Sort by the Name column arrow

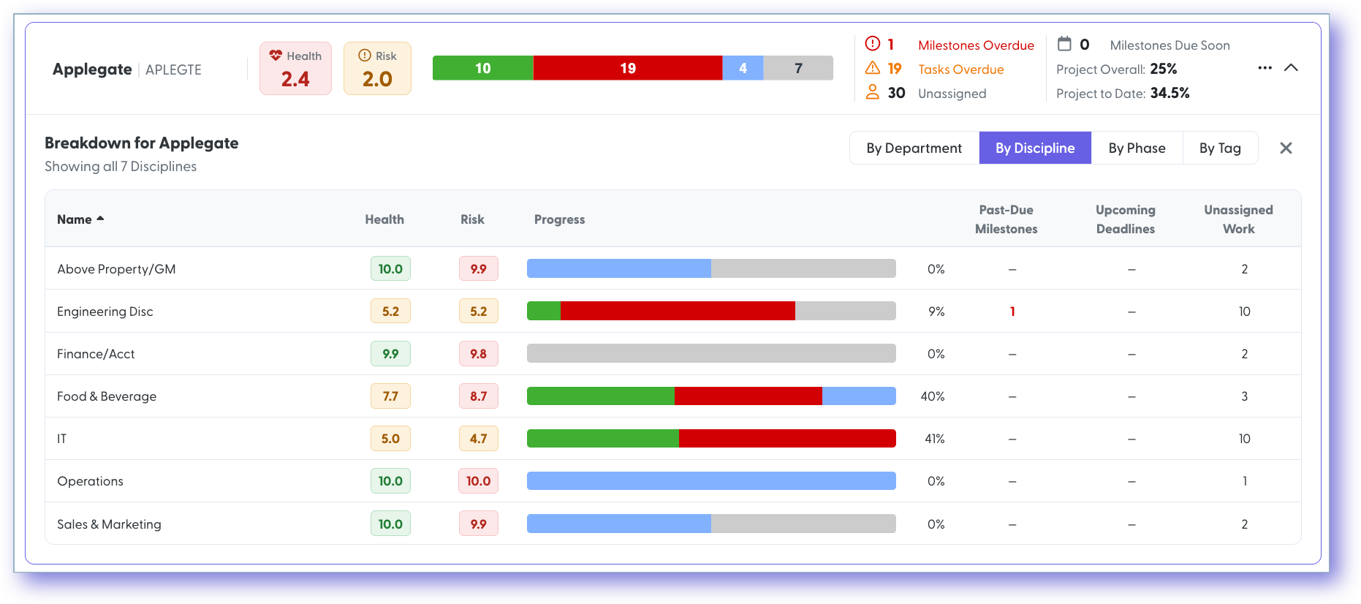pyautogui.click(x=100, y=219)
